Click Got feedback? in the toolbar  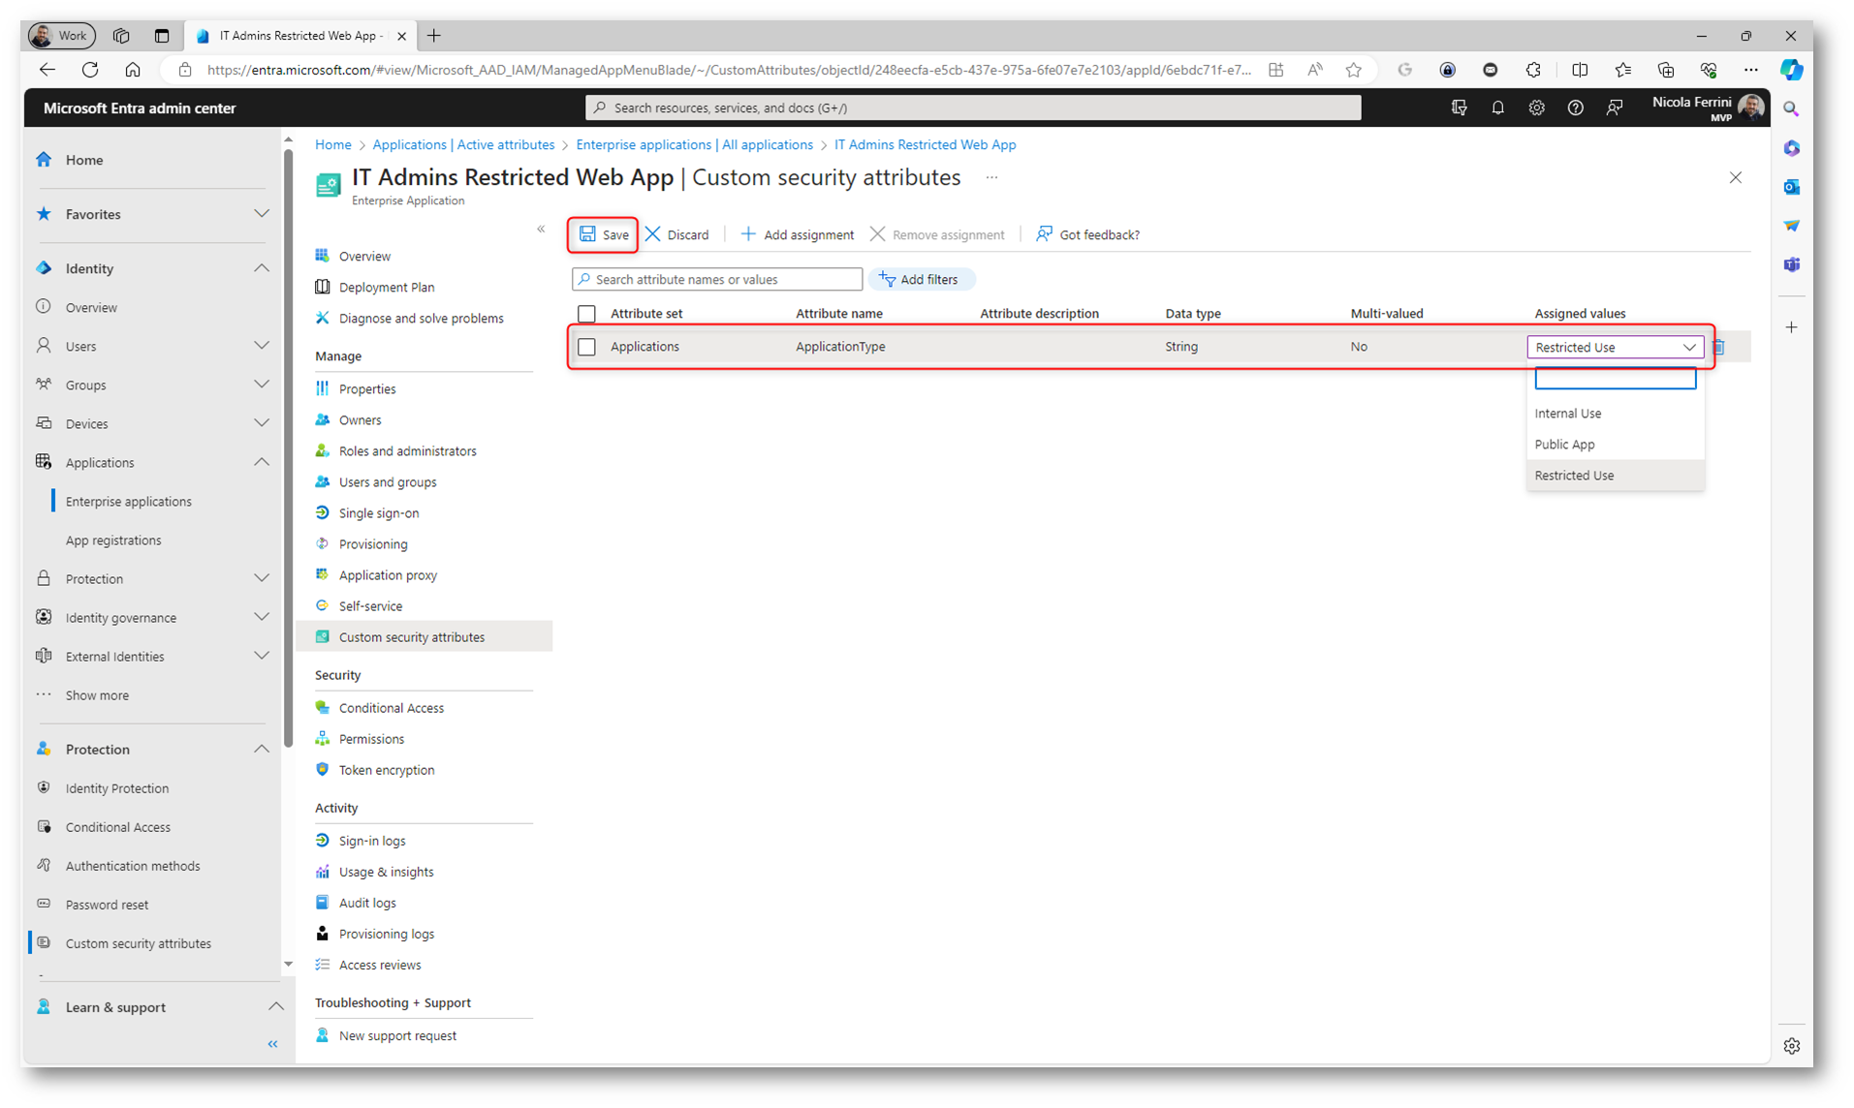pyautogui.click(x=1088, y=234)
